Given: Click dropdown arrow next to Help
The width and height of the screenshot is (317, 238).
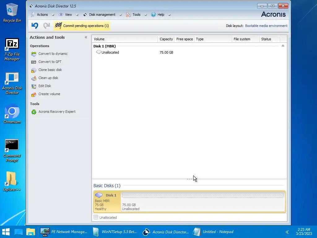Looking at the screenshot, I should tap(169, 15).
